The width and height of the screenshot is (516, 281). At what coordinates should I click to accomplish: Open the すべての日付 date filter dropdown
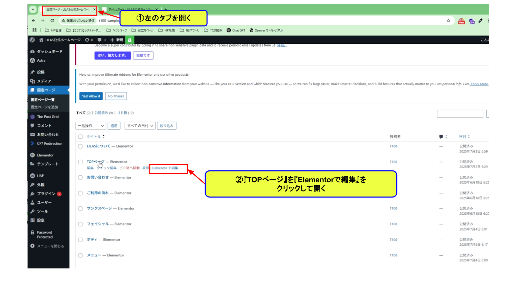140,126
